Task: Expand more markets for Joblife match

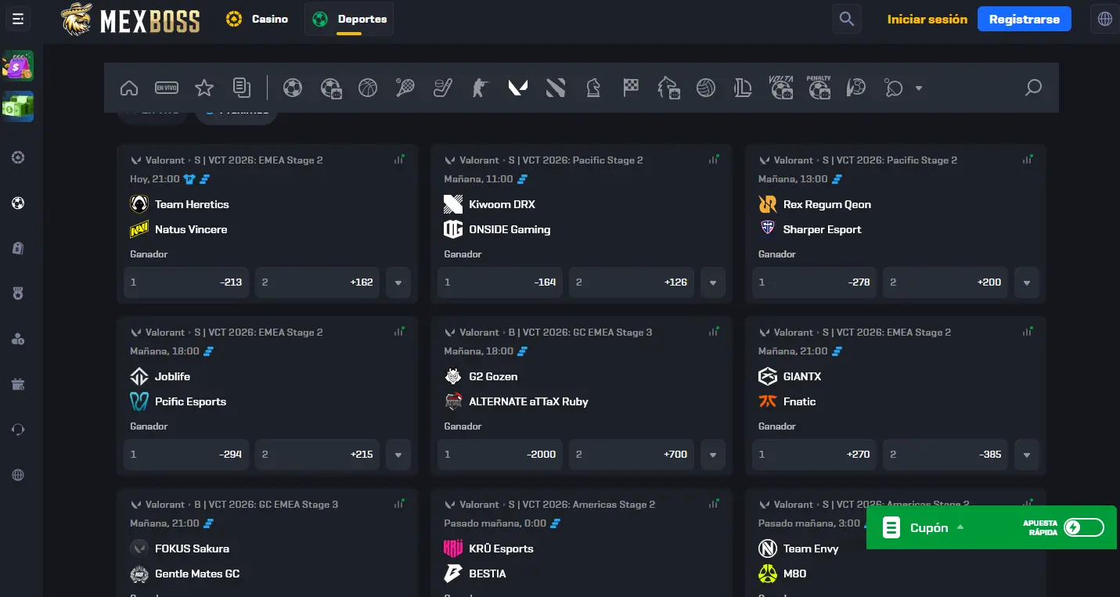Action: (x=398, y=455)
